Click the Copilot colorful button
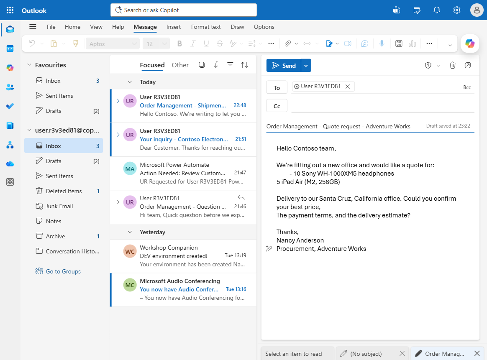Image resolution: width=487 pixels, height=360 pixels. (469, 43)
